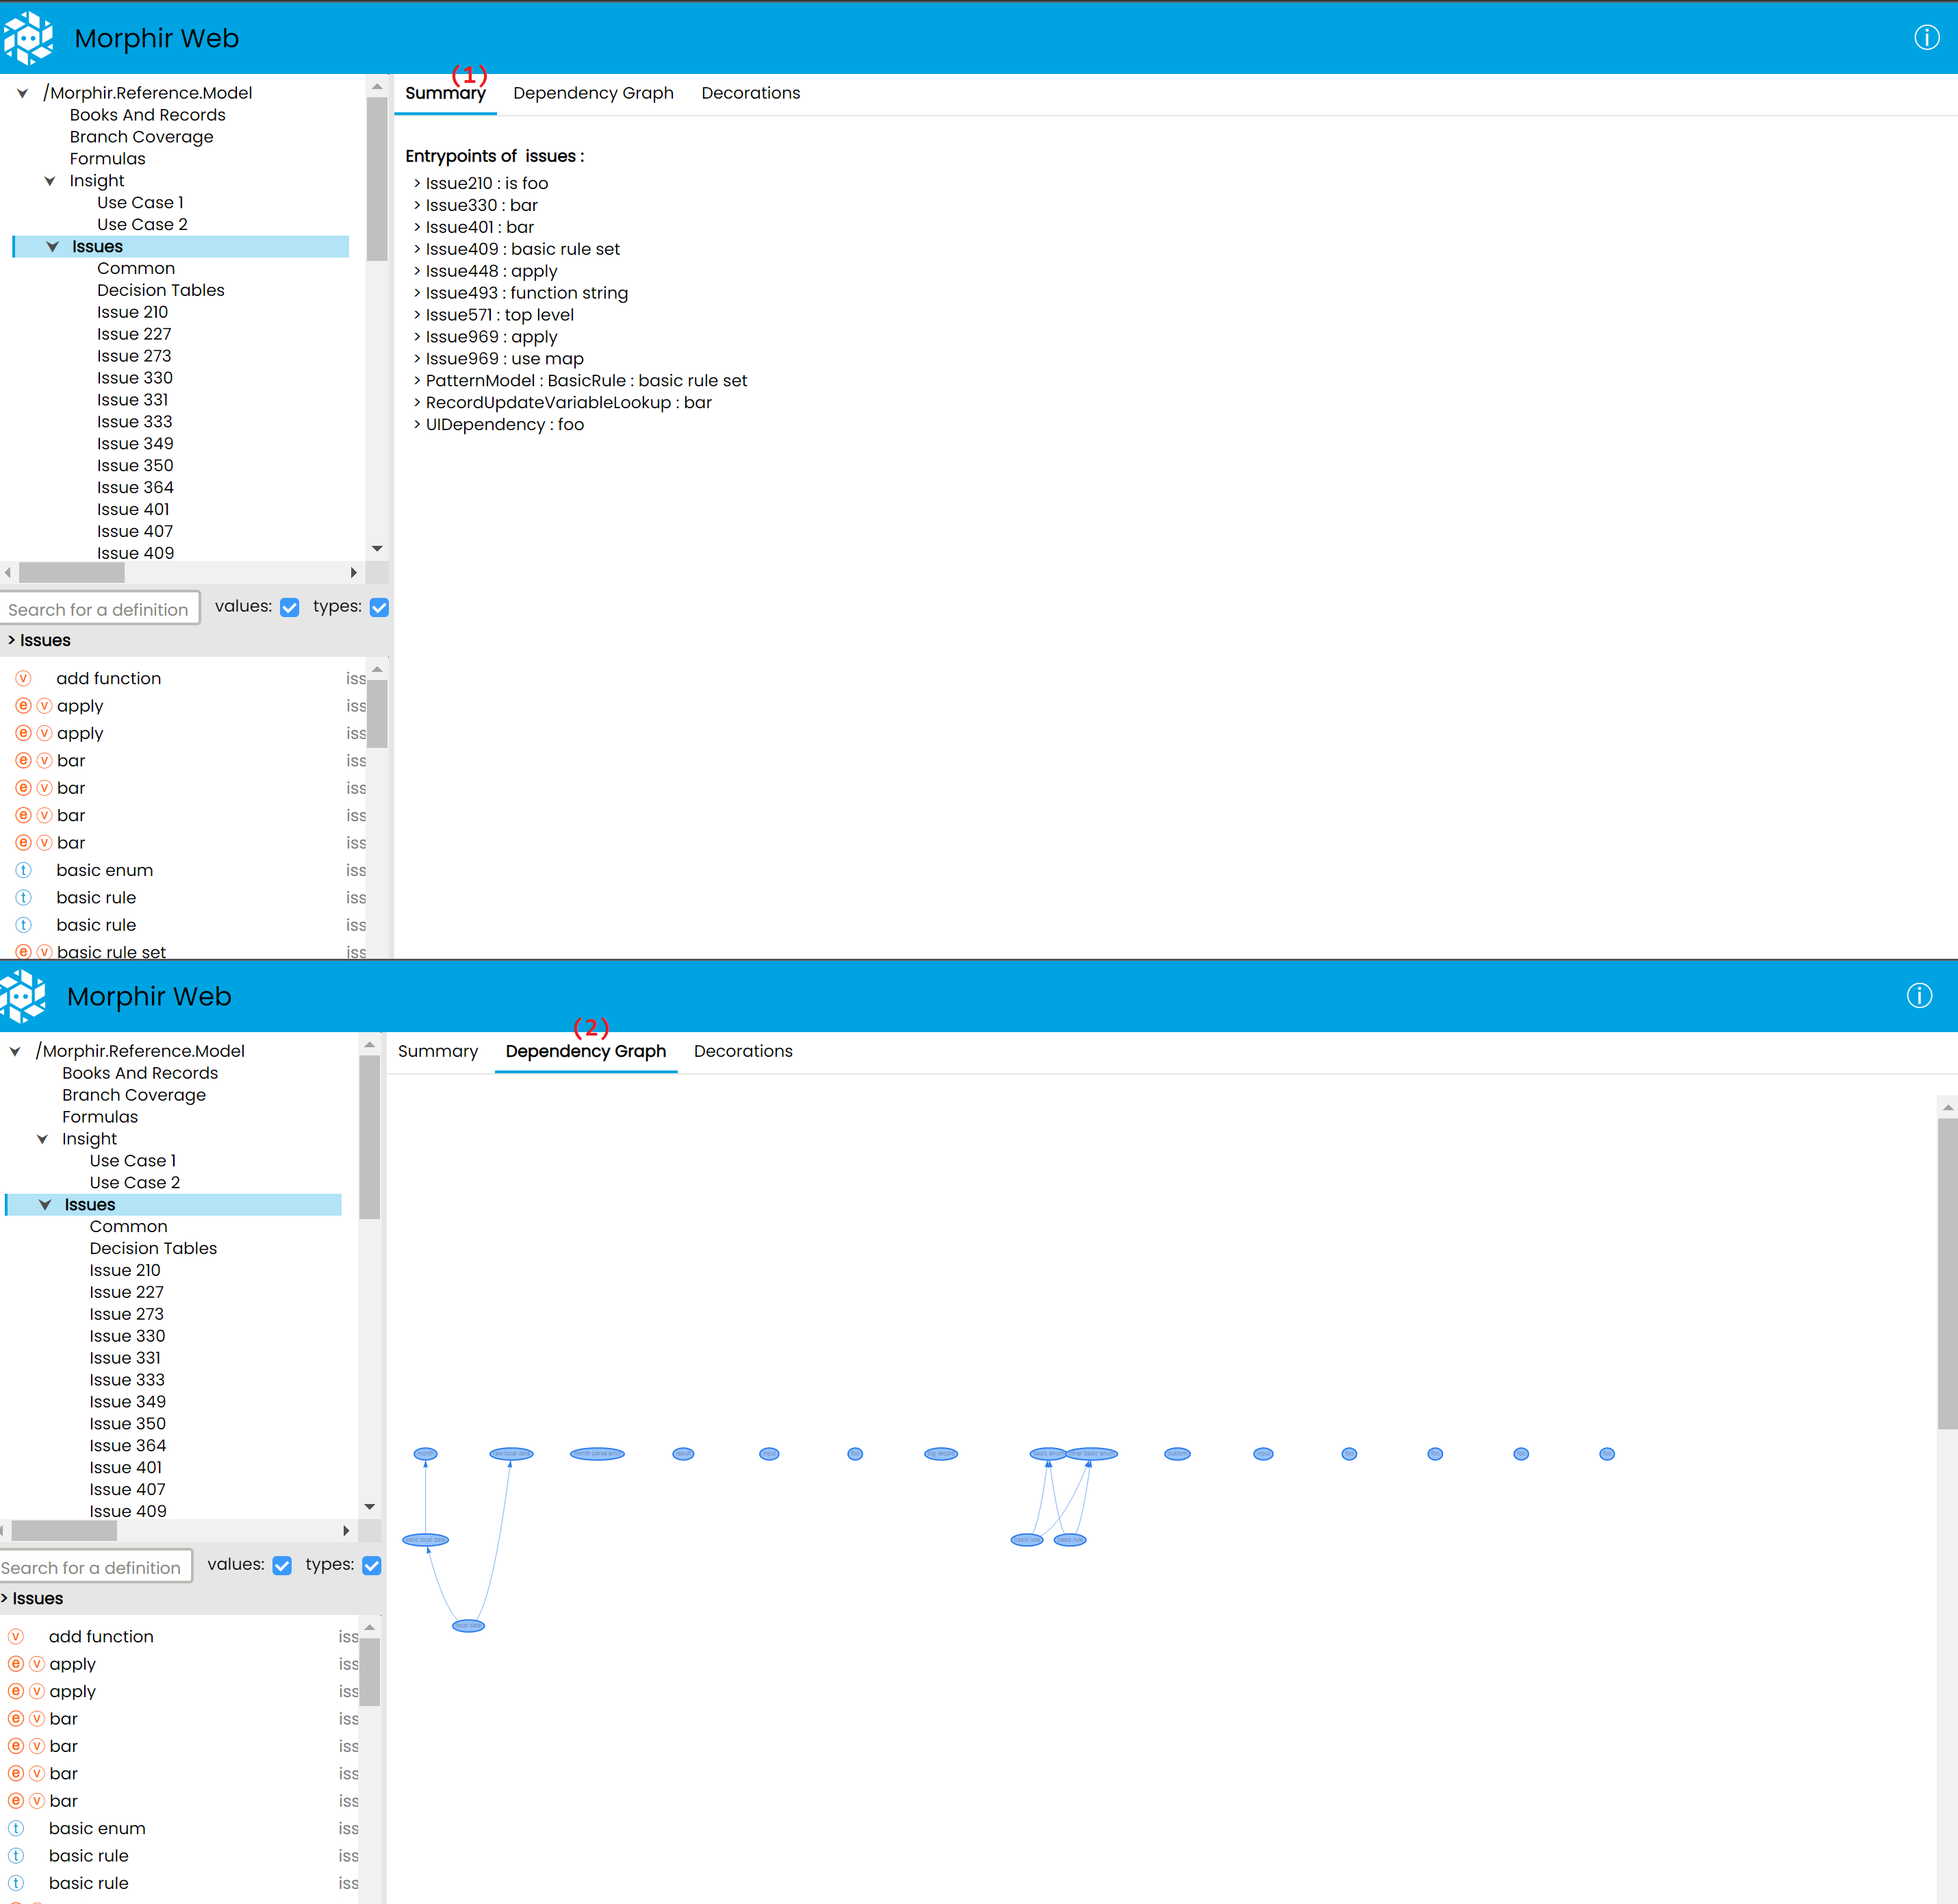Viewport: 1958px width, 1904px height.
Task: Collapse the Issues tree node in upper panel
Action: (x=53, y=247)
